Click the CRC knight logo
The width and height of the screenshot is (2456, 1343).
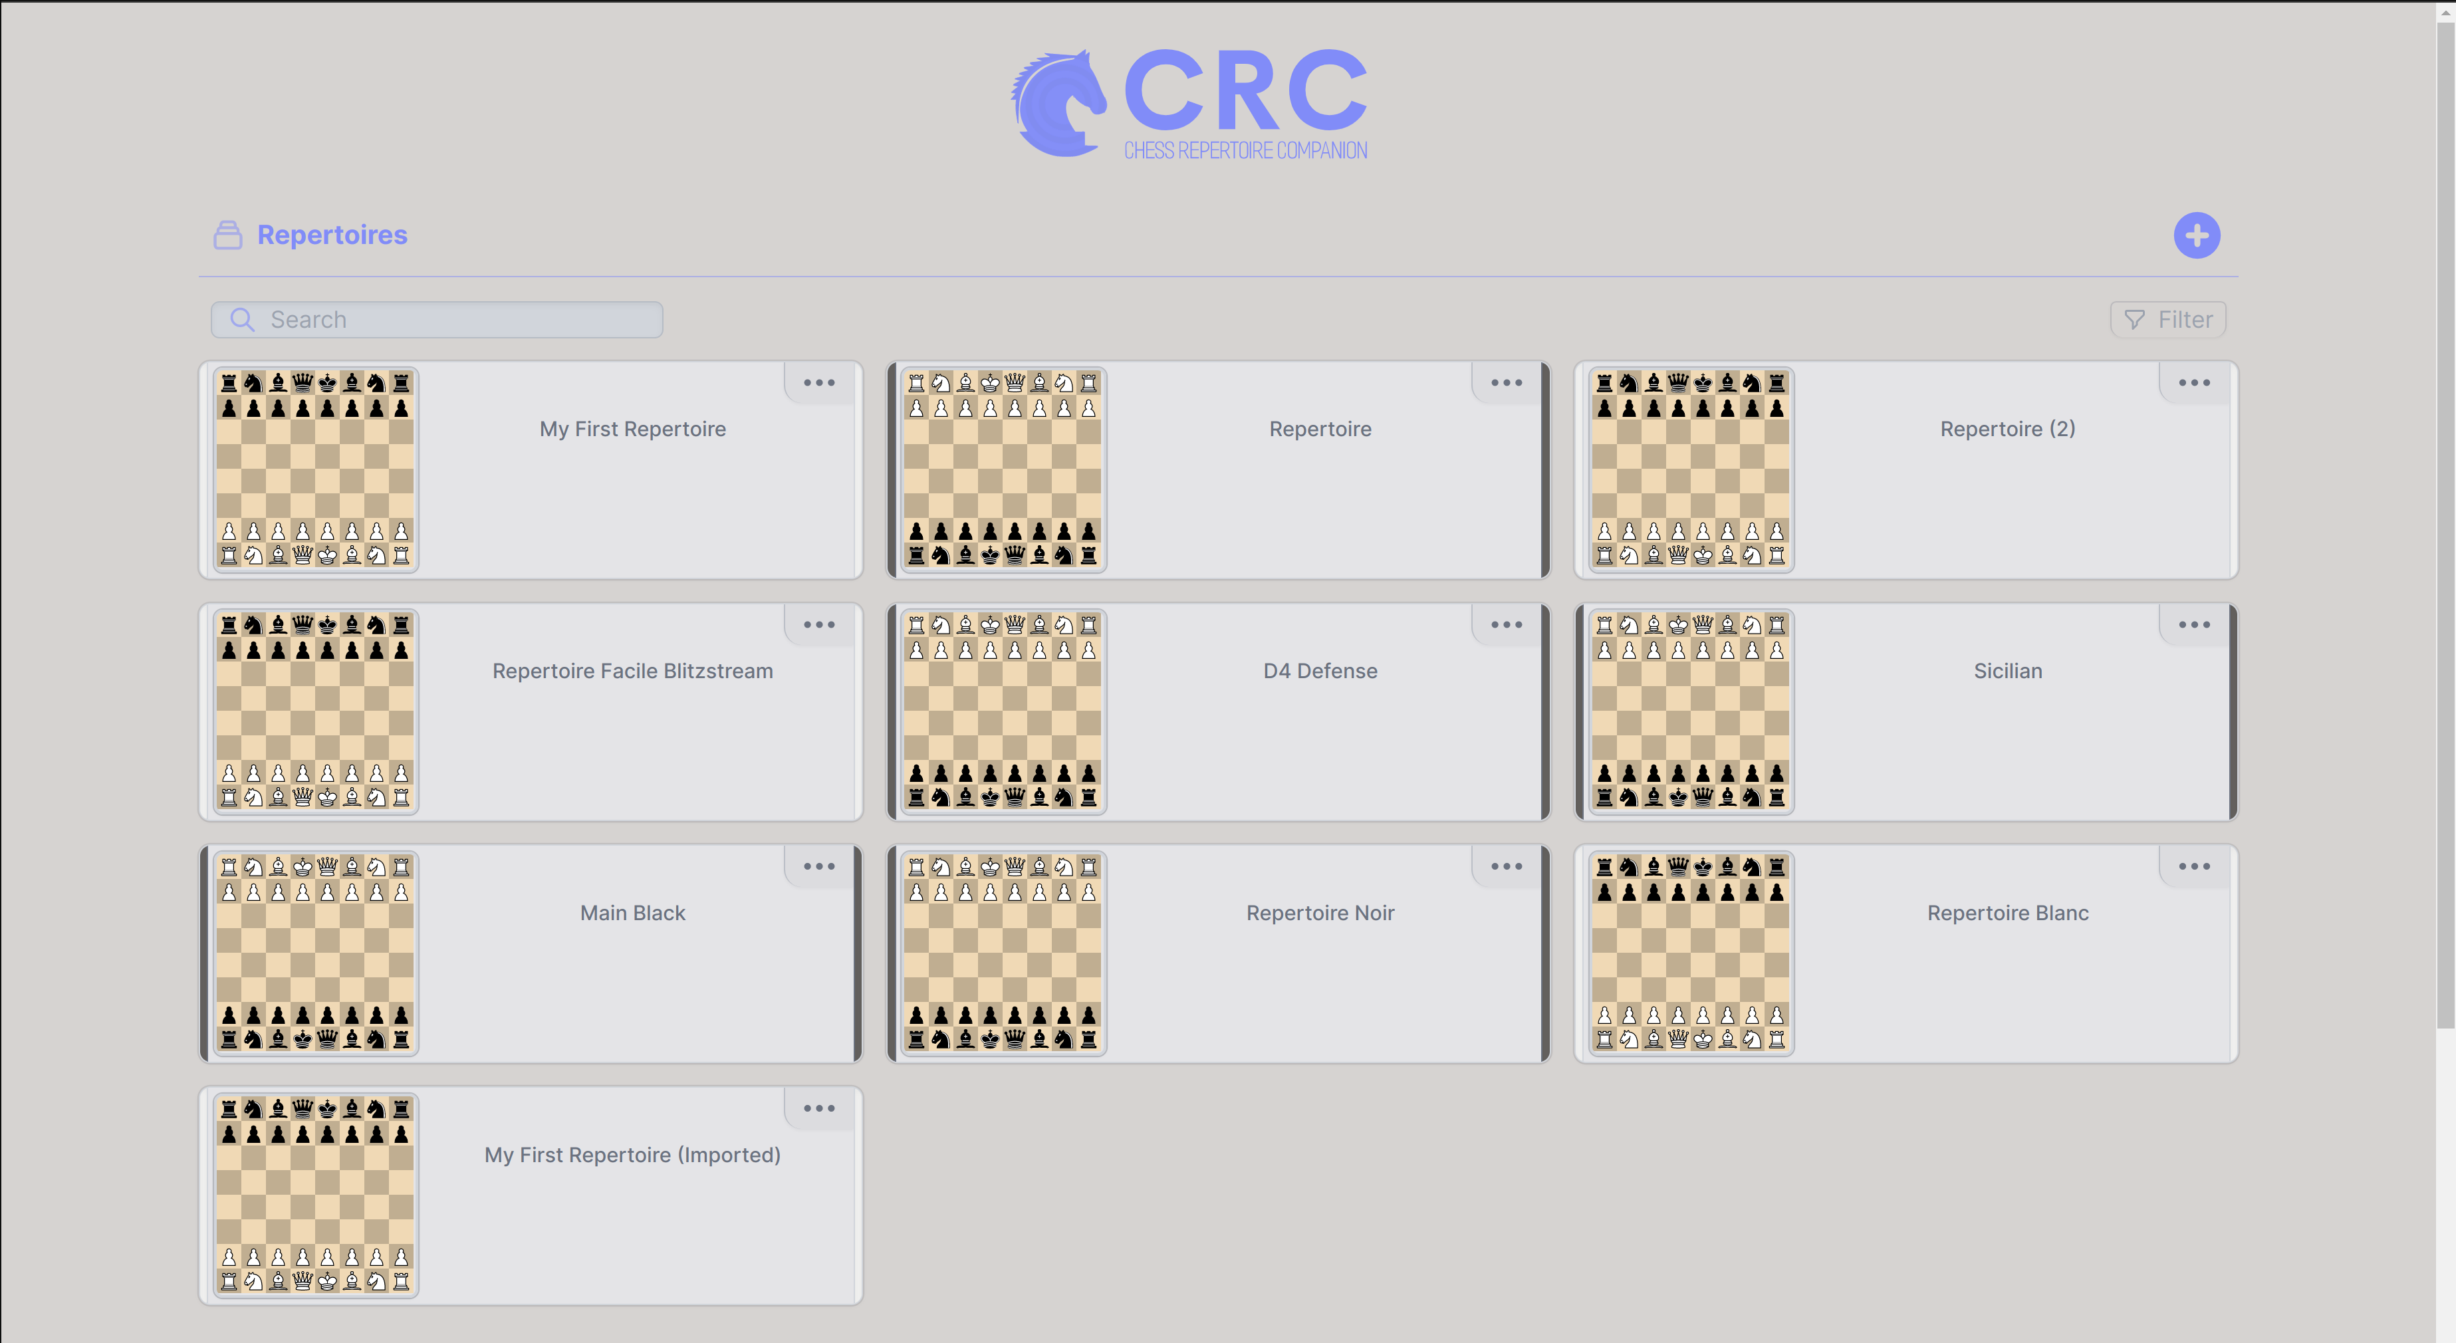pyautogui.click(x=1058, y=104)
